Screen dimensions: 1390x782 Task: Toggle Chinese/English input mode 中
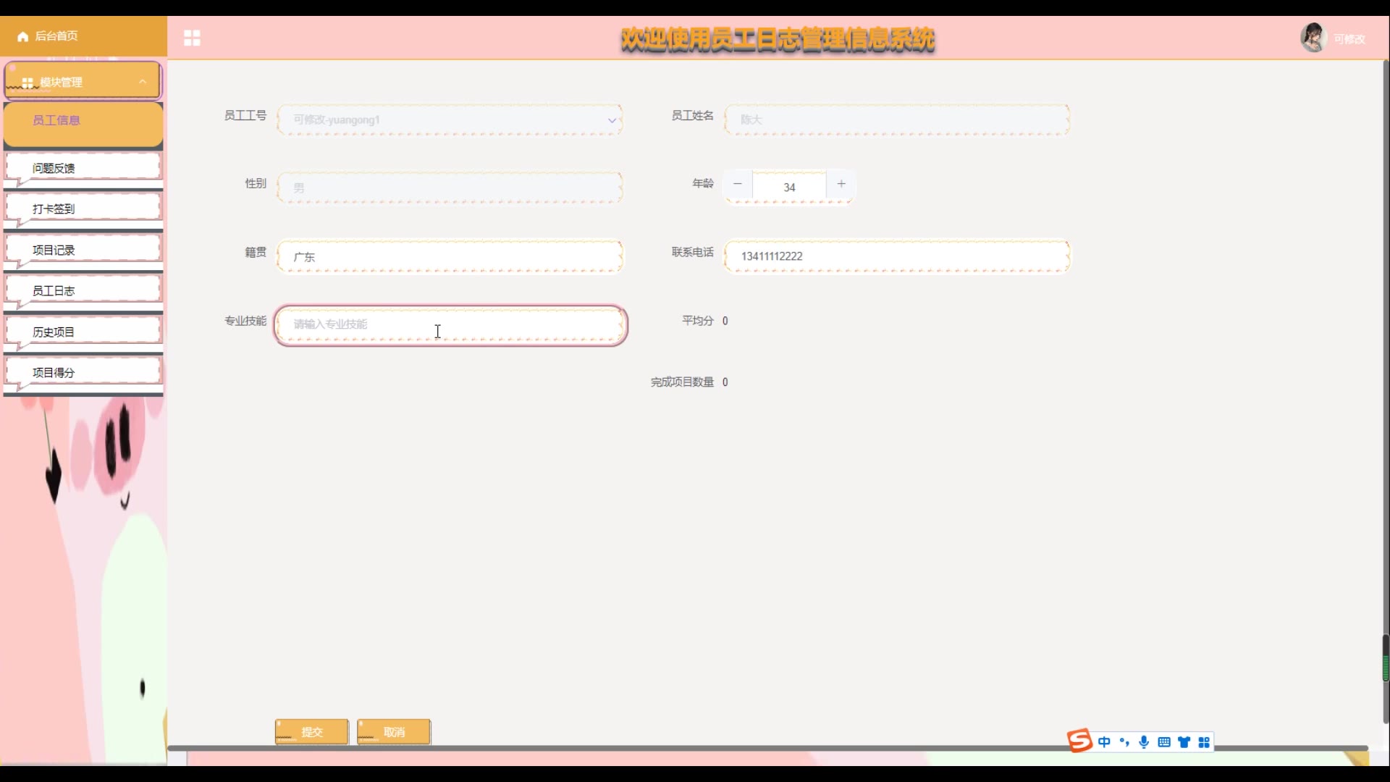click(1104, 742)
